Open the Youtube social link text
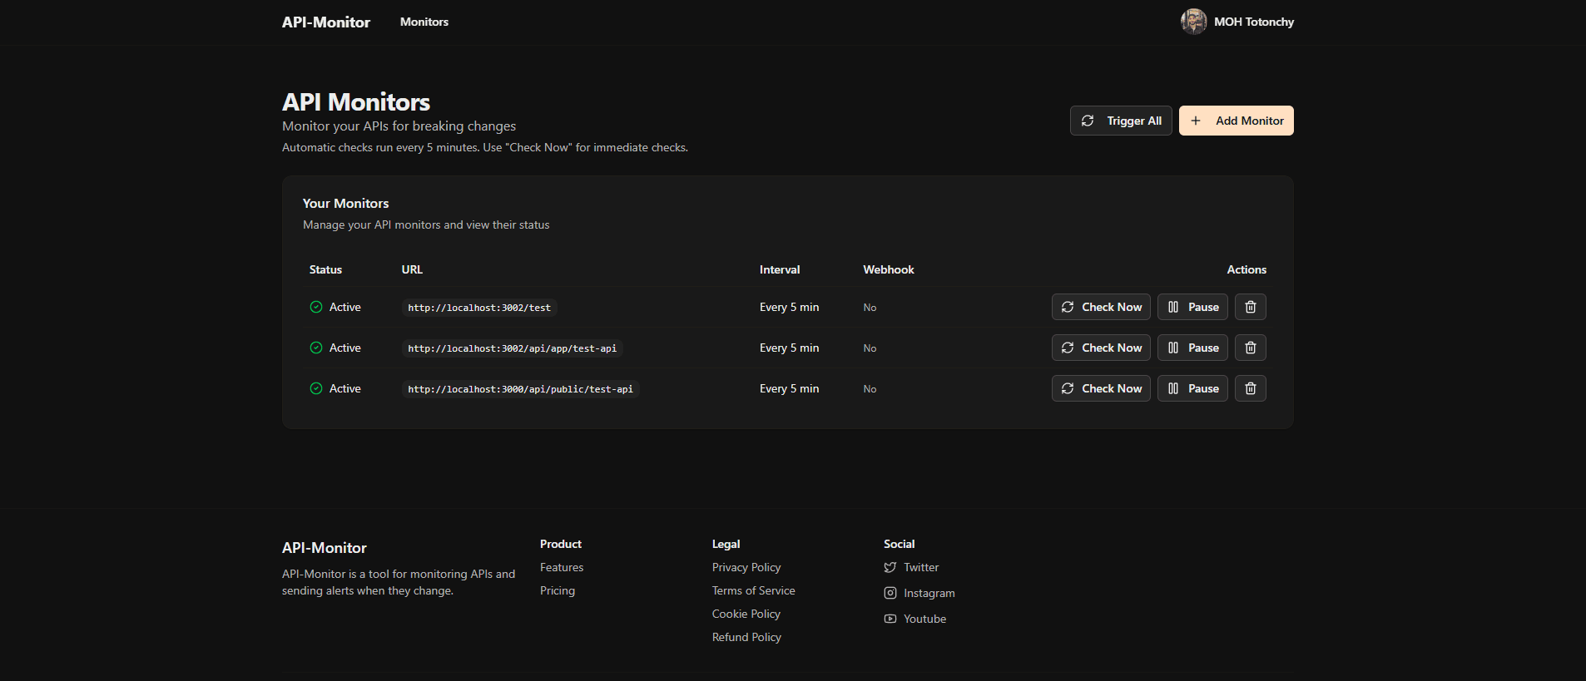 tap(925, 619)
